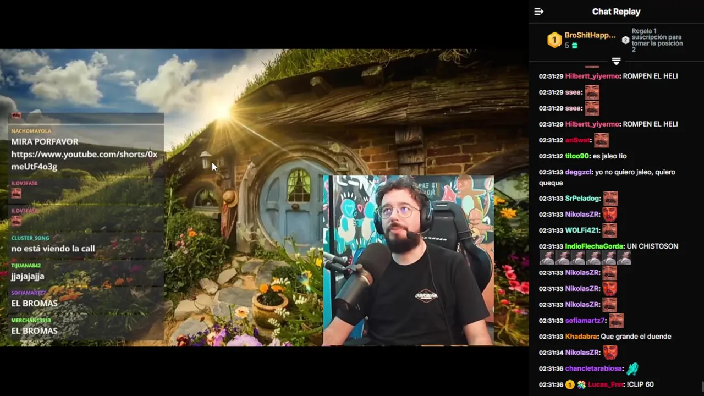Jump to timestamp 02:31:32 beside anSwet
This screenshot has width=704, height=396.
pos(551,140)
